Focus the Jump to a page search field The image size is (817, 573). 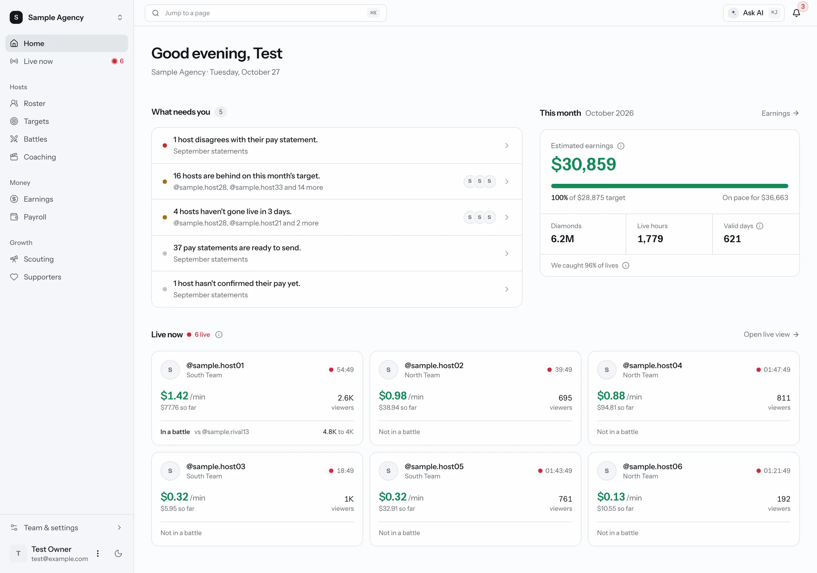[266, 13]
